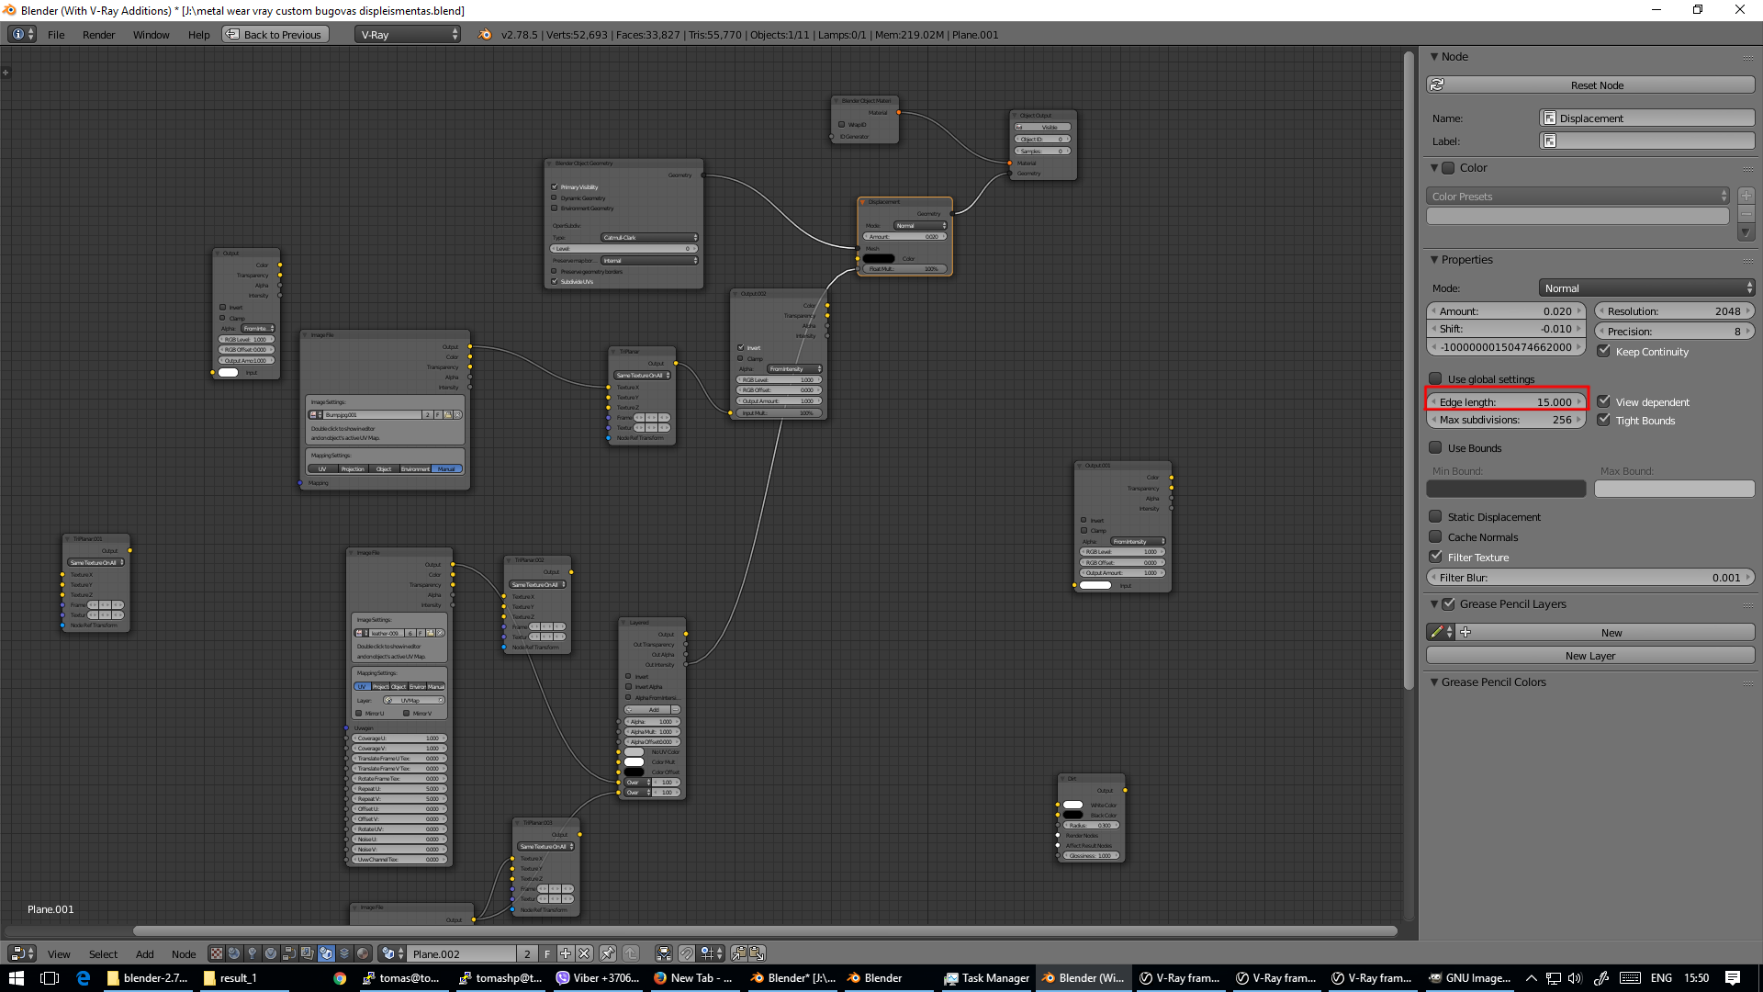Add a new node tree with plus icon

(566, 953)
